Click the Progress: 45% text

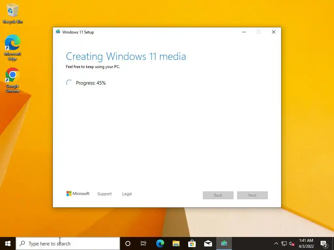click(x=91, y=83)
